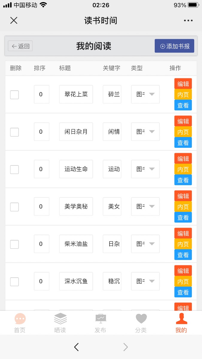
Task: Check the checkbox for 翠花上菜 row
Action: [x=14, y=95]
